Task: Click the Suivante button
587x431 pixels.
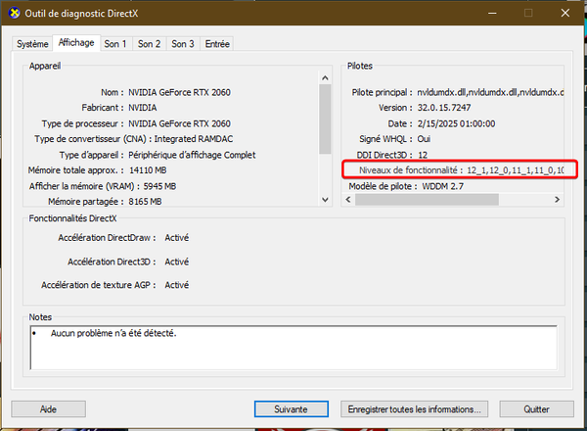Action: 292,408
